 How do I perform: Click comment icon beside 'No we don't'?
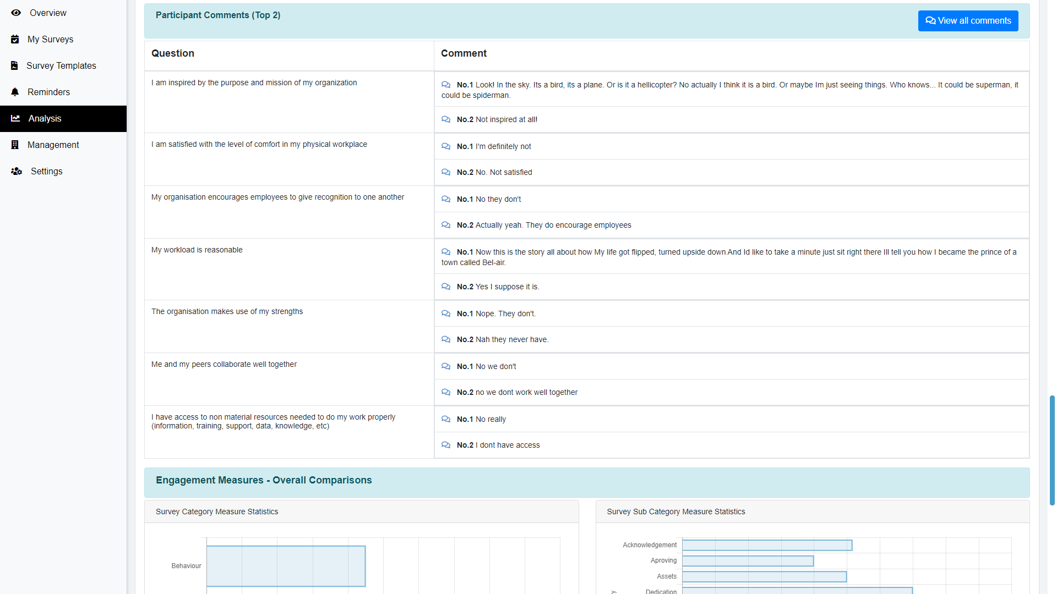click(x=446, y=366)
